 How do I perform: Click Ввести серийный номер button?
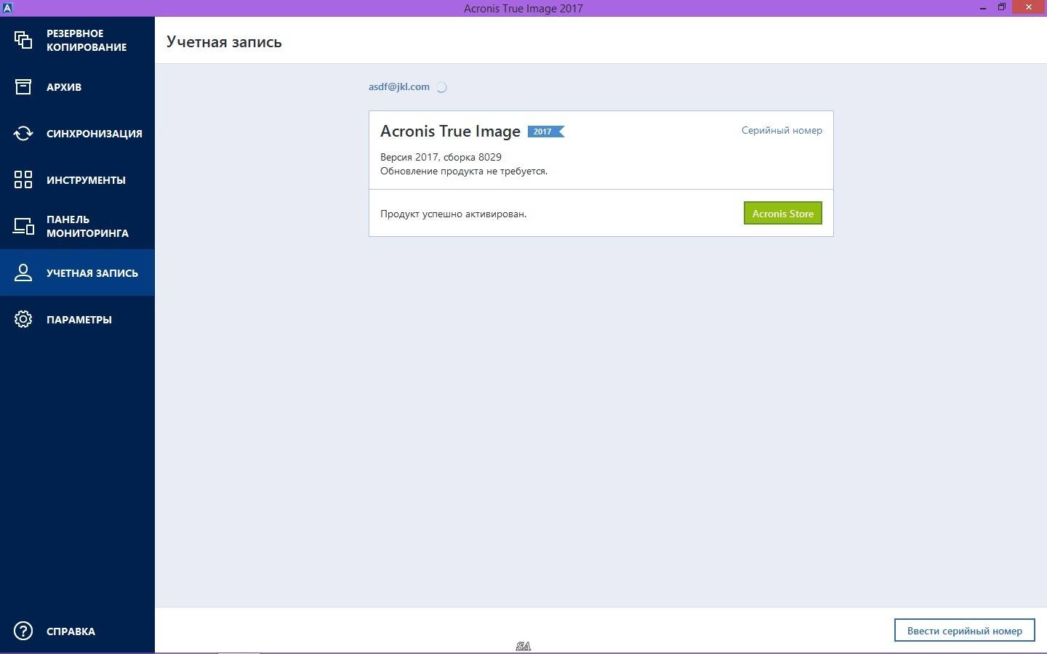click(x=965, y=631)
